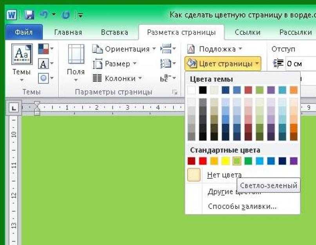Open the Поля margins menu
The height and width of the screenshot is (245, 316).
click(76, 63)
